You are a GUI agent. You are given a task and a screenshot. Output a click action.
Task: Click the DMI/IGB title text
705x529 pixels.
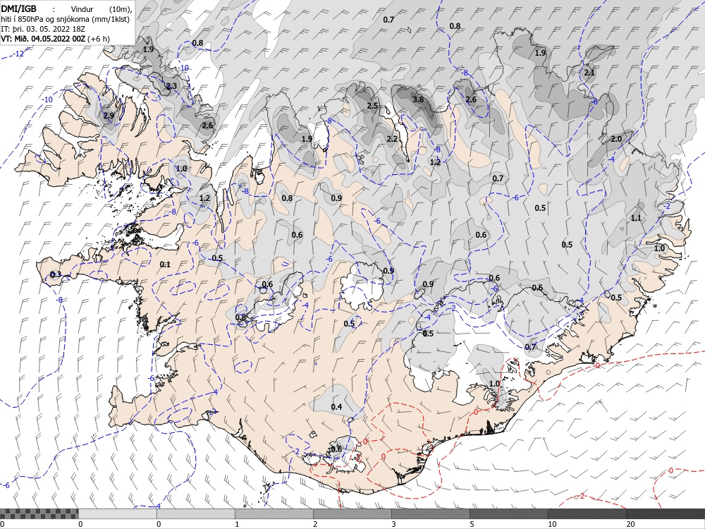19,8
